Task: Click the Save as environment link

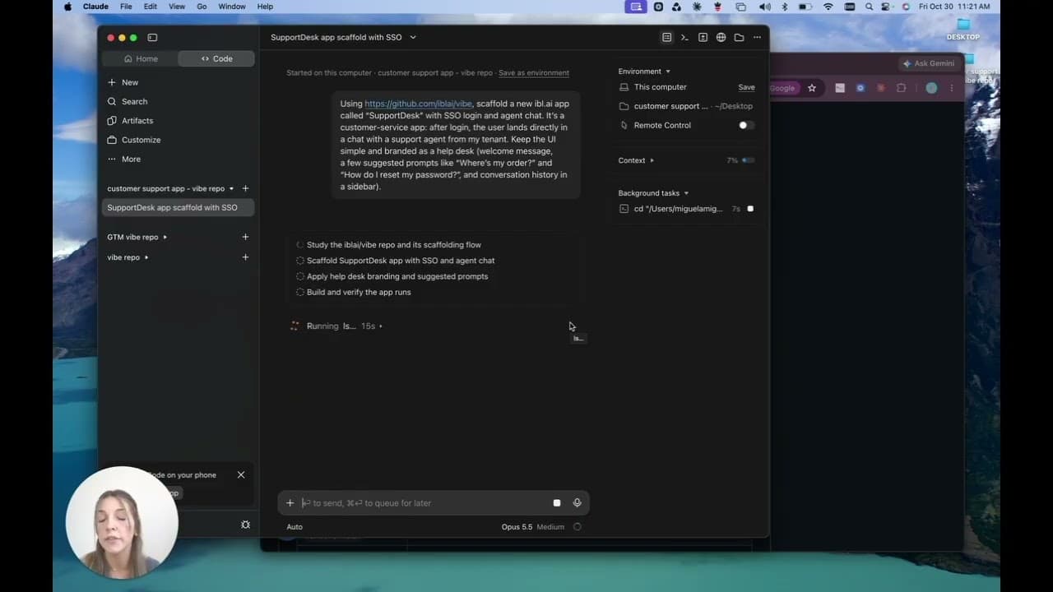Action: pyautogui.click(x=534, y=72)
